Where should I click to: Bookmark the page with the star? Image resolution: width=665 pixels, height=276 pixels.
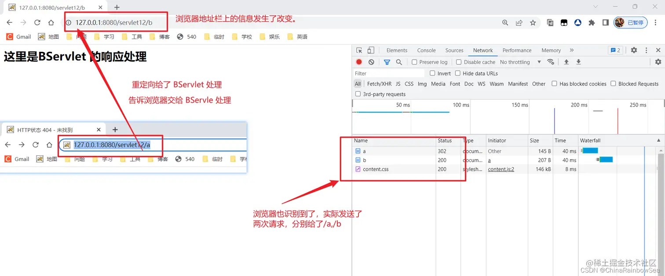point(533,22)
